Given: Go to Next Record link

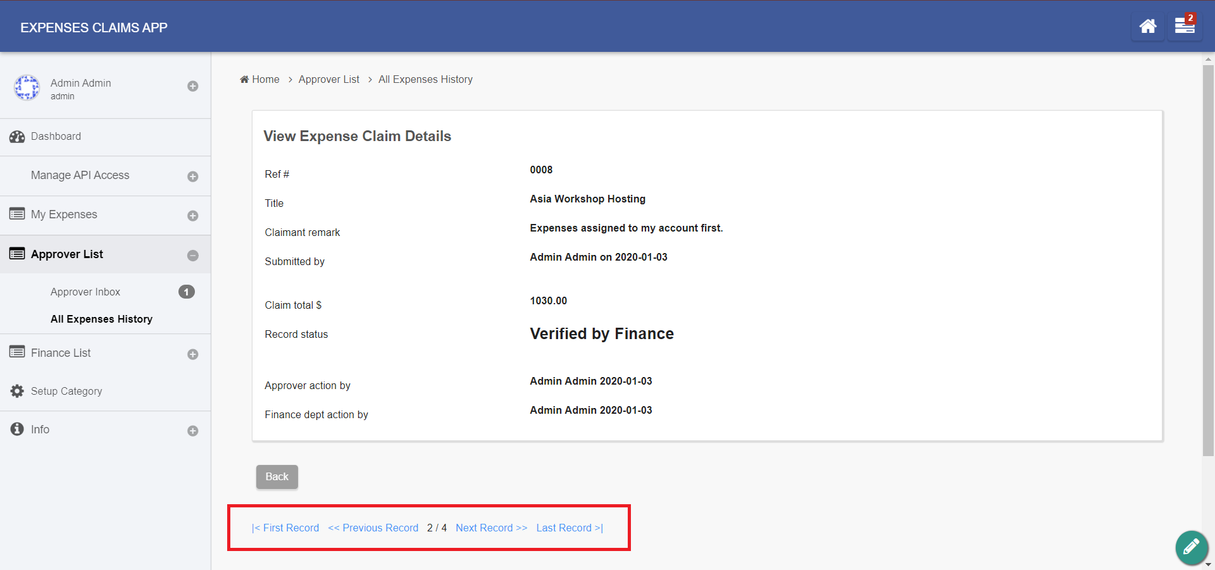Looking at the screenshot, I should [x=491, y=528].
